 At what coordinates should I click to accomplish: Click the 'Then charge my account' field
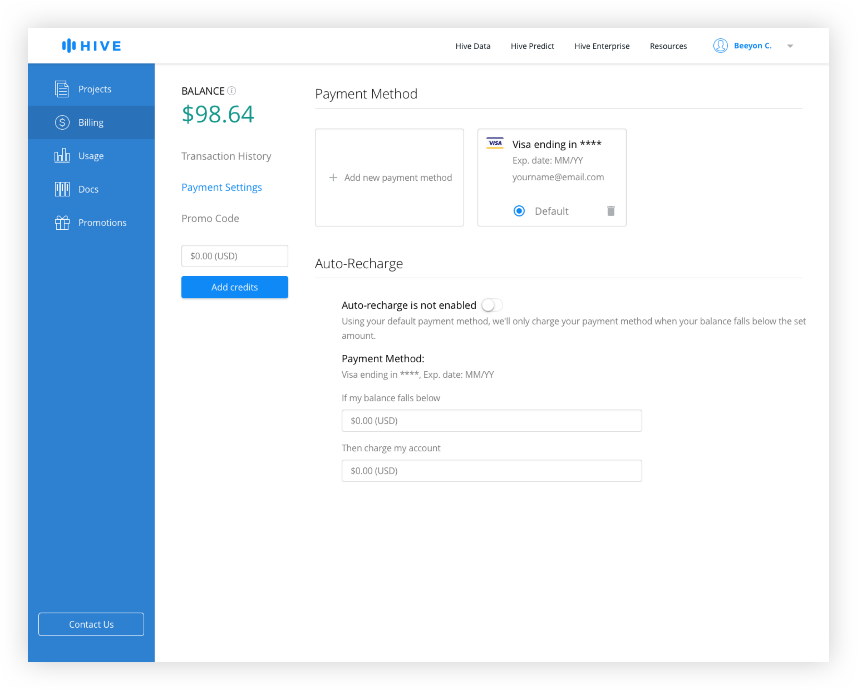click(x=491, y=471)
